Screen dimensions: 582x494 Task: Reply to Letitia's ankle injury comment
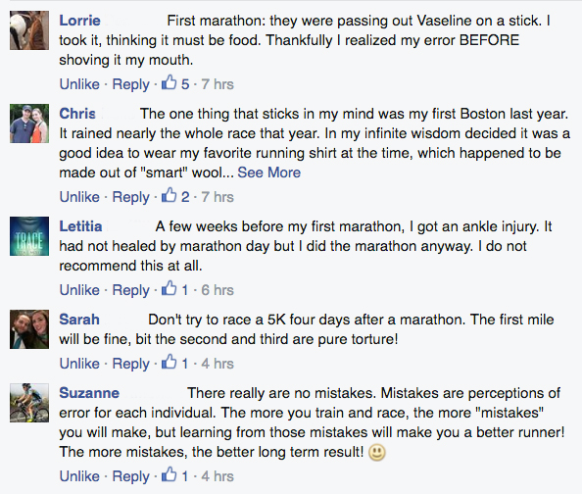coord(130,290)
